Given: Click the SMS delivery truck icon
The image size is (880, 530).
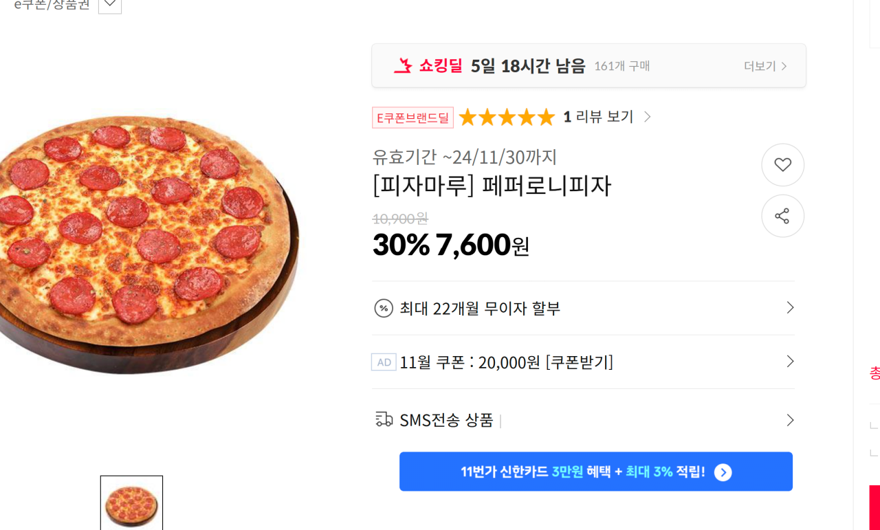Looking at the screenshot, I should tap(384, 419).
